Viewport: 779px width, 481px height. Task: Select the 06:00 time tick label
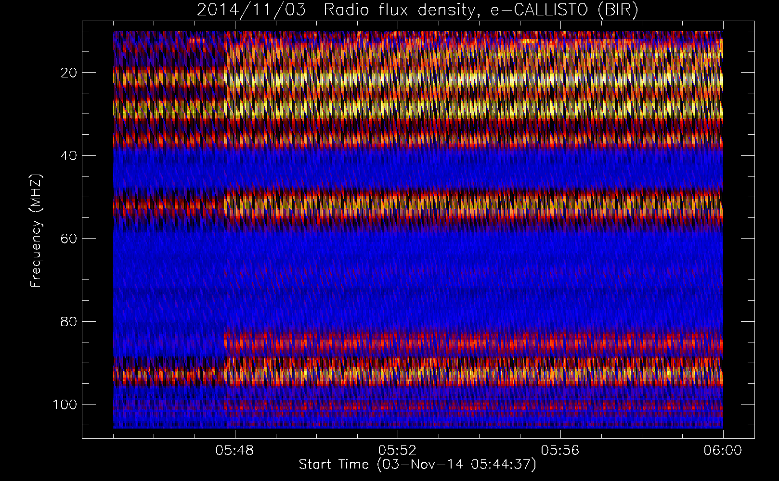(723, 451)
